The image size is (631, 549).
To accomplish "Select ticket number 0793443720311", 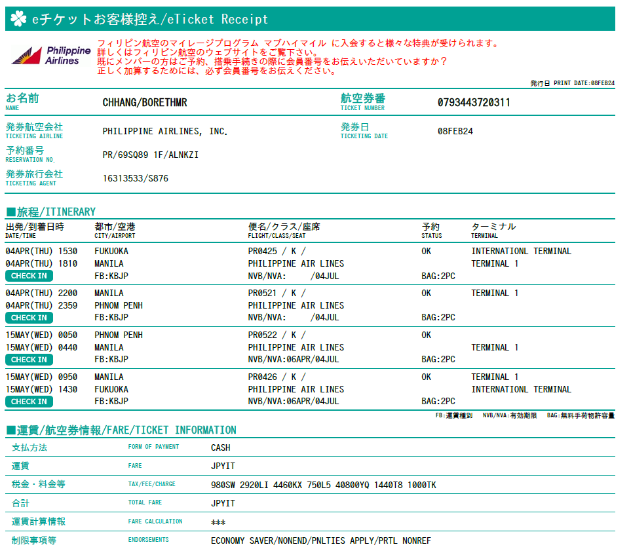I will [474, 103].
